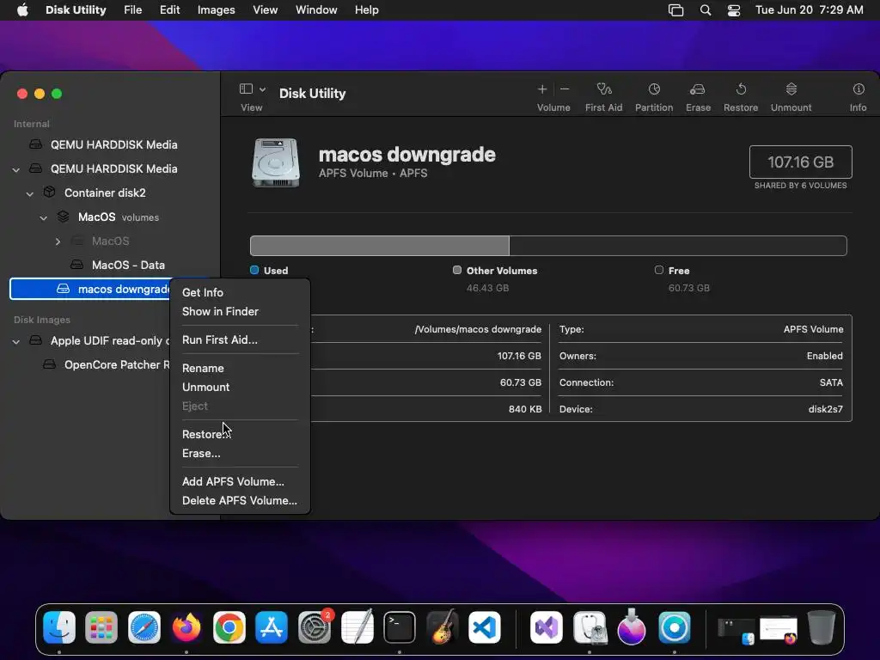Click the remove Volume minus icon
This screenshot has width=880, height=660.
[565, 89]
